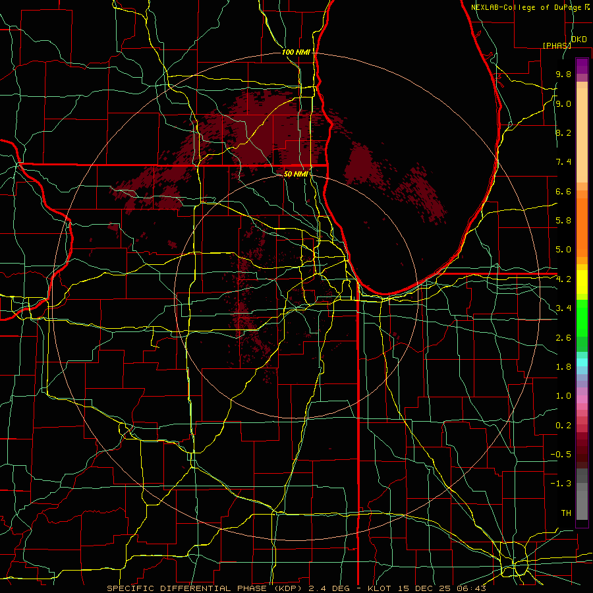Click the TH threshold label on the scale
Screen dimensions: 593x593
[x=566, y=513]
